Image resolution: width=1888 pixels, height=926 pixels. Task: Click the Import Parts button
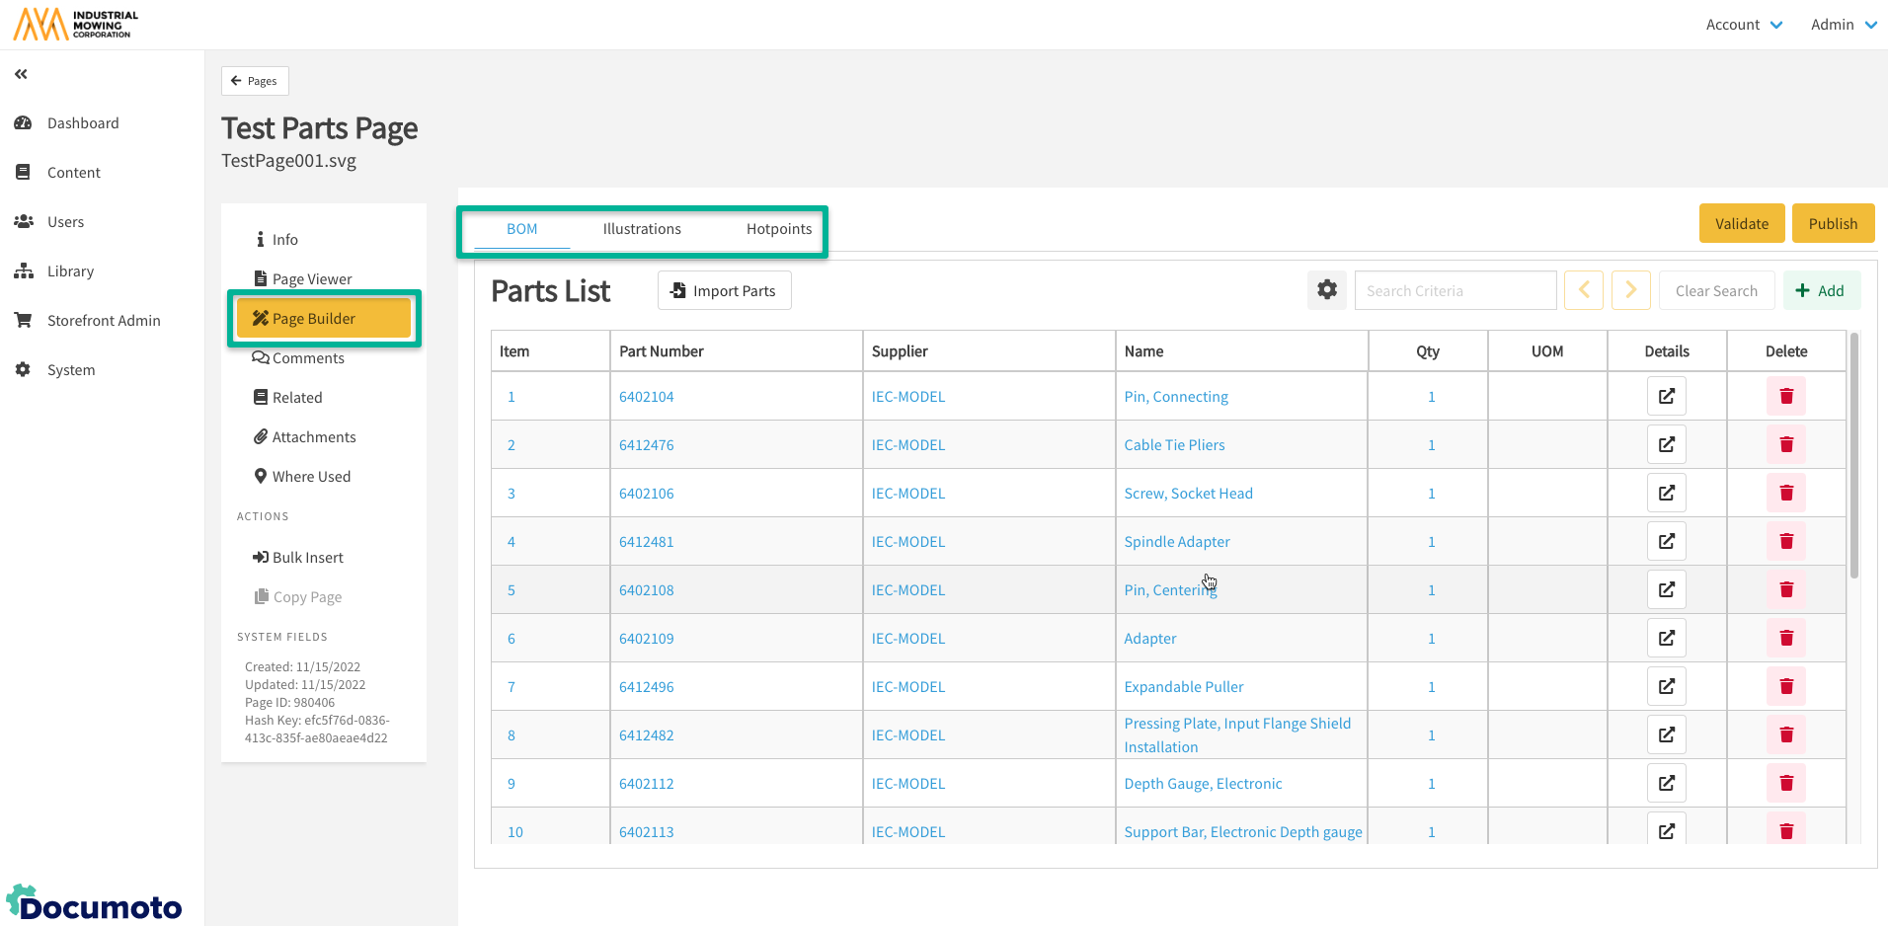(x=724, y=290)
